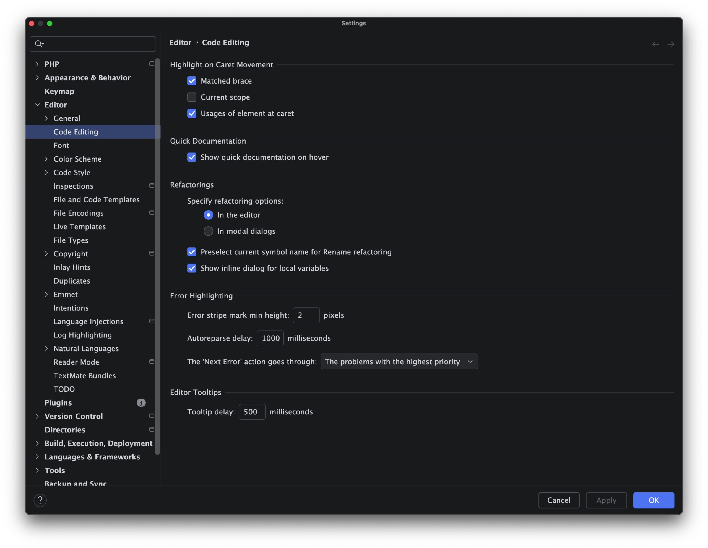Viewport: 708px width, 548px height.
Task: Select In modal dialogs radio option
Action: [x=208, y=231]
